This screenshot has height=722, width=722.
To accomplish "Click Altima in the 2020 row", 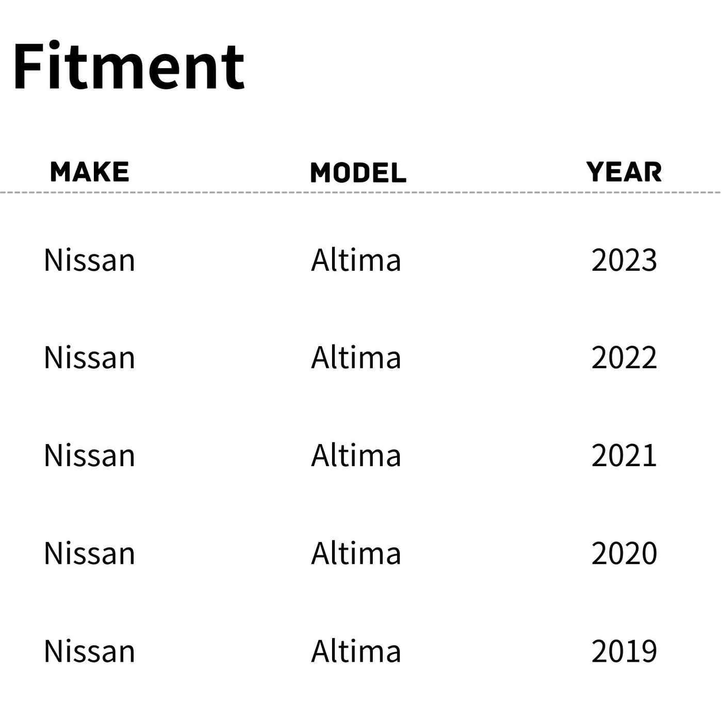I will (356, 554).
